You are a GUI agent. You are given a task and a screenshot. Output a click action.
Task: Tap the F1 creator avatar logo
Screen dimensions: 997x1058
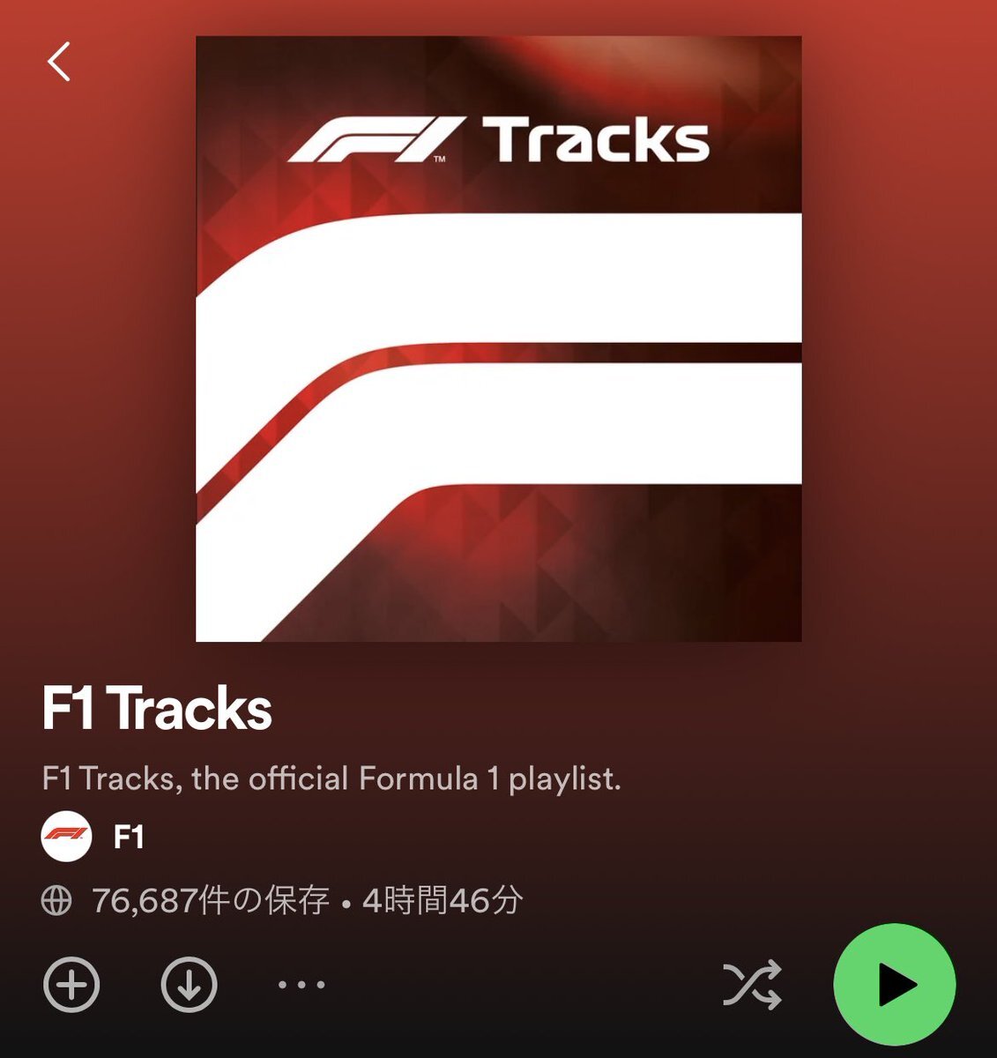click(67, 836)
